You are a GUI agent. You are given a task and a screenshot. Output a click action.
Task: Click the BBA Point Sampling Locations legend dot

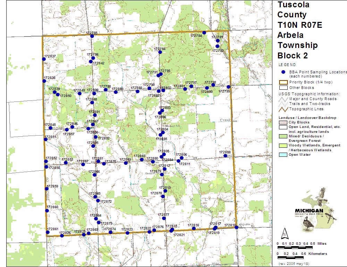(283, 72)
